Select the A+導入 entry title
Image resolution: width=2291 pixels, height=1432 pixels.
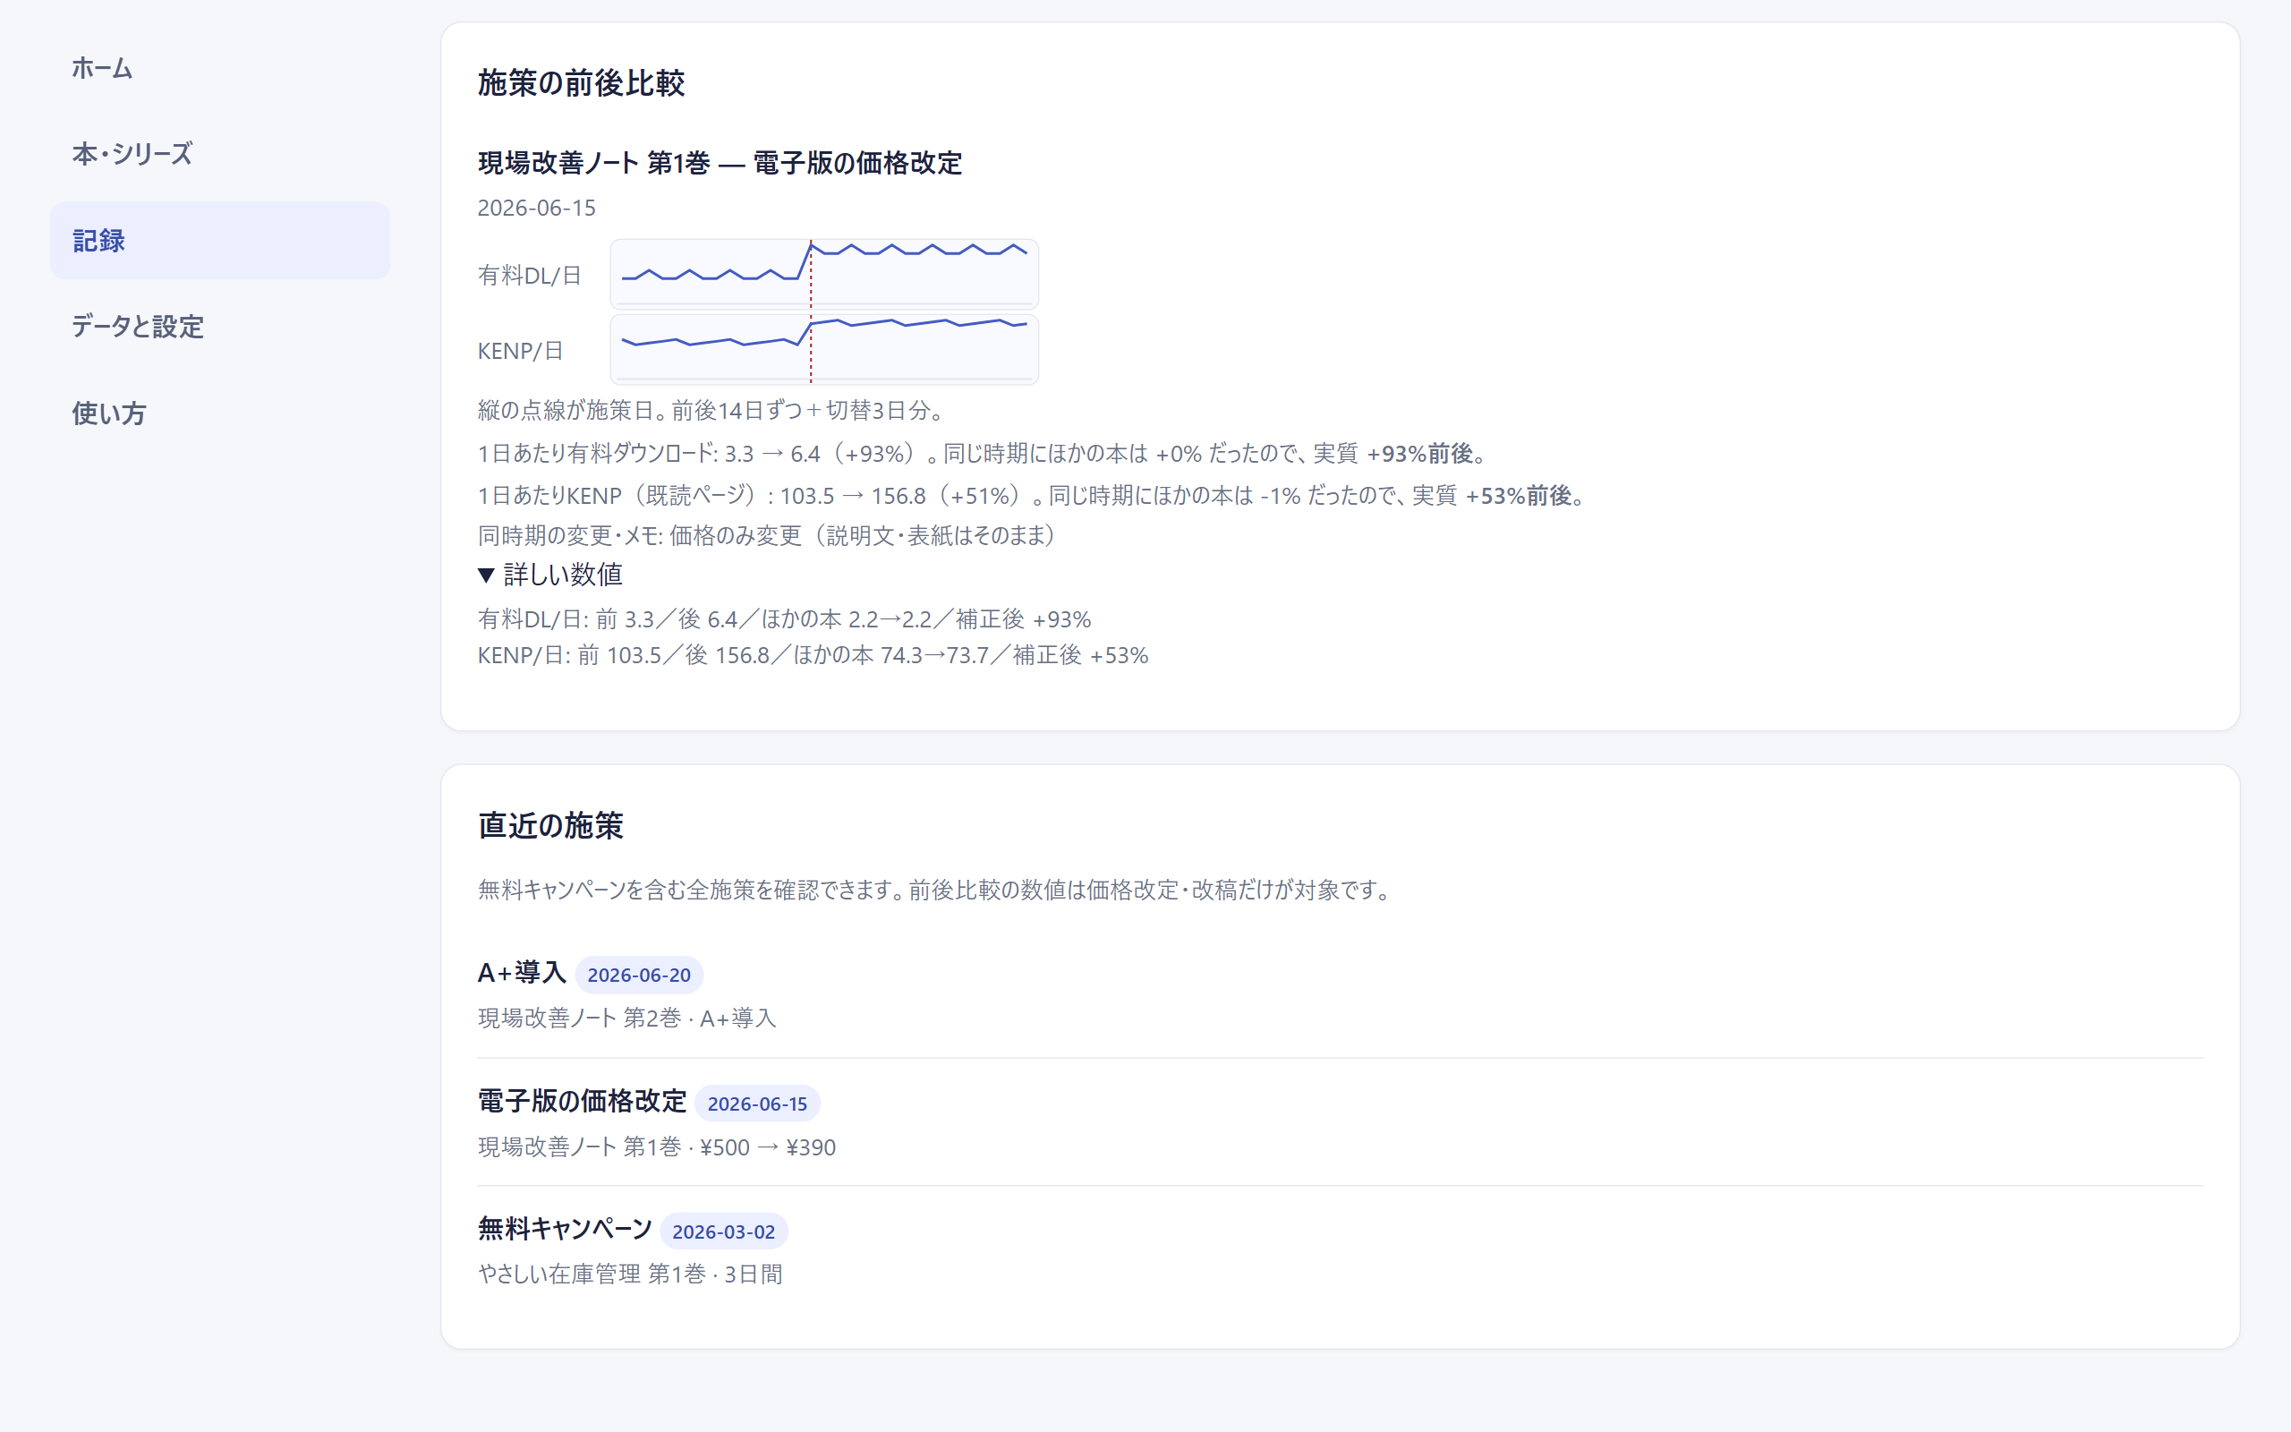tap(522, 973)
